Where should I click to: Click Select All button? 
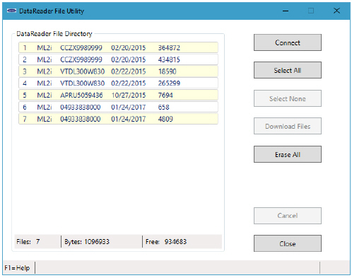(288, 70)
